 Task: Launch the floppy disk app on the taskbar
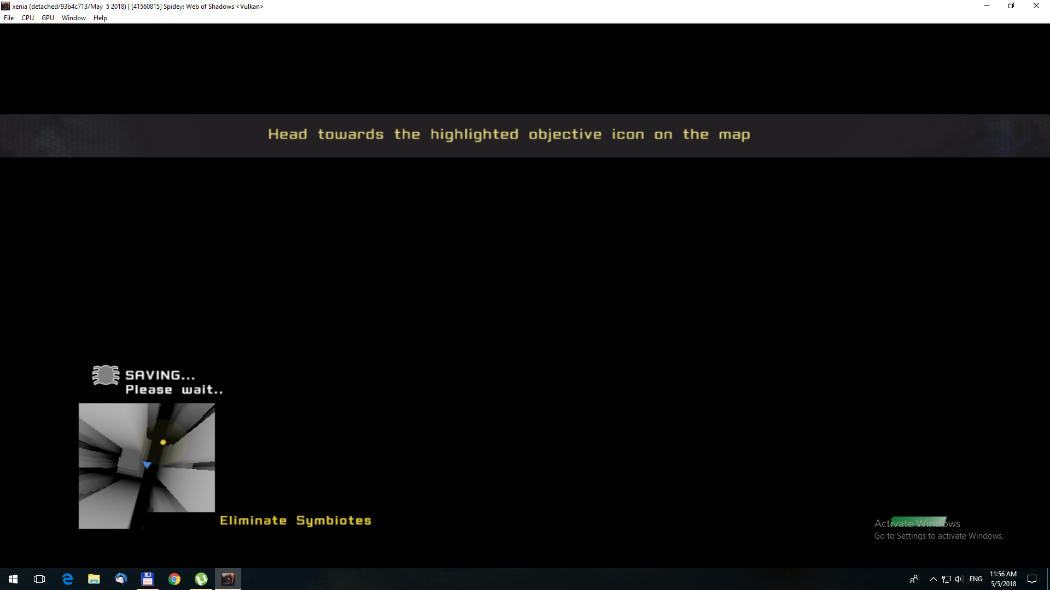tap(148, 579)
